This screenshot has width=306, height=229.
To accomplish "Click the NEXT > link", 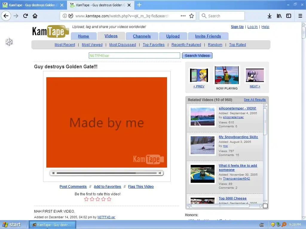I will 255,86.
